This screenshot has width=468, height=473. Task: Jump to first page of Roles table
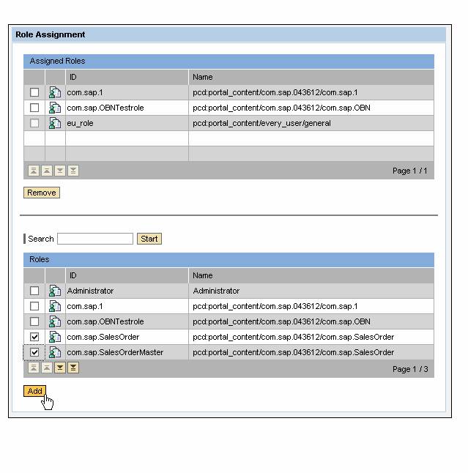tap(34, 368)
